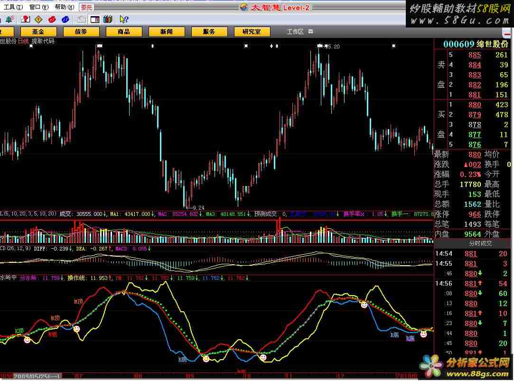The width and height of the screenshot is (514, 381).
Task: Click the red figure envelope toolbar icon
Action: point(25,19)
